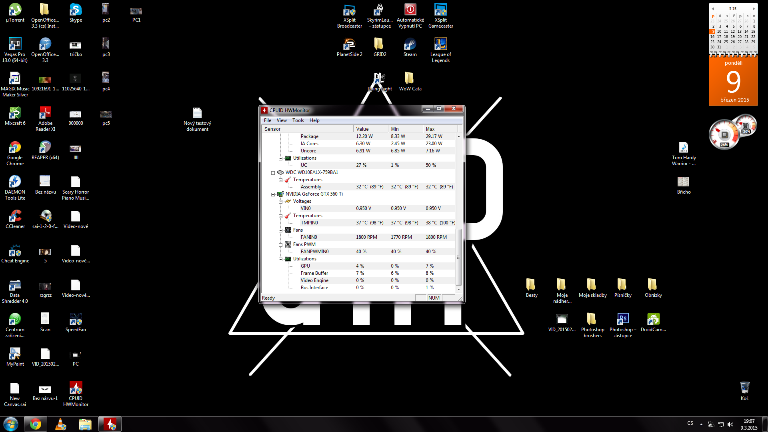Collapse the WDC WD10EALX-759BA1 drive node
Image resolution: width=768 pixels, height=432 pixels.
click(x=273, y=173)
